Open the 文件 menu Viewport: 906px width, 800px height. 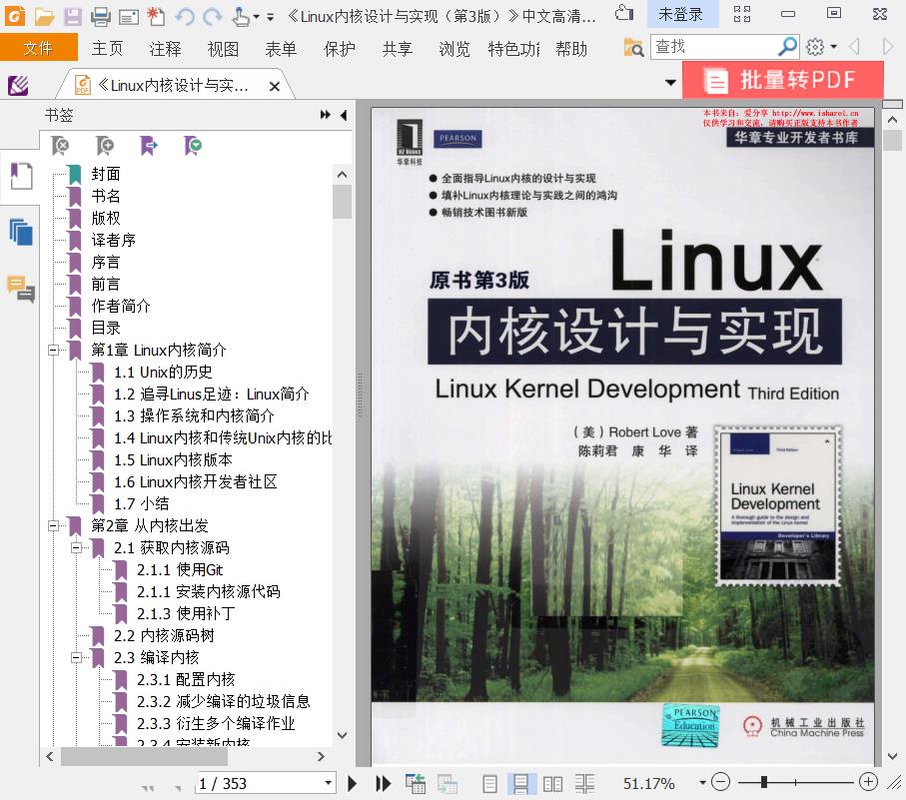pyautogui.click(x=38, y=48)
